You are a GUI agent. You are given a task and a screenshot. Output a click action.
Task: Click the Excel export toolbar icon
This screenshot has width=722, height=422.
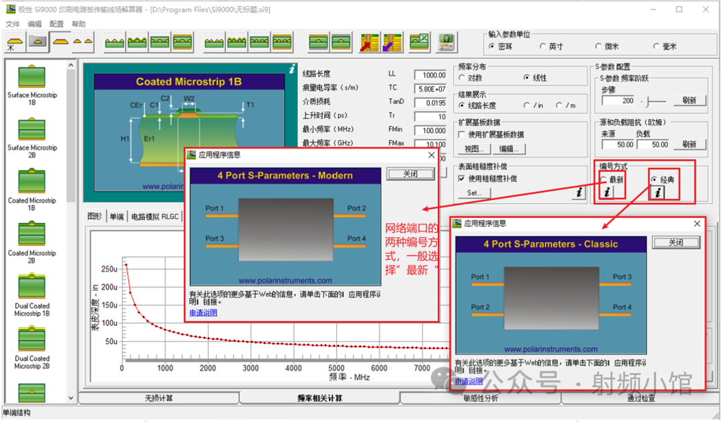point(420,43)
